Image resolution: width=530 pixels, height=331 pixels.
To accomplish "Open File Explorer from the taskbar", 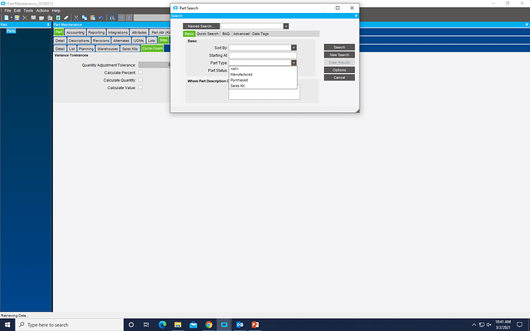I will point(177,325).
